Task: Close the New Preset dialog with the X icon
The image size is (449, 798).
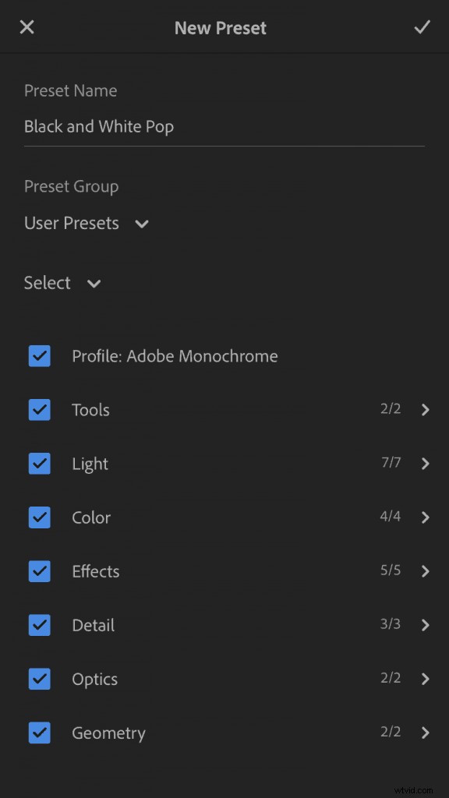Action: [x=27, y=26]
